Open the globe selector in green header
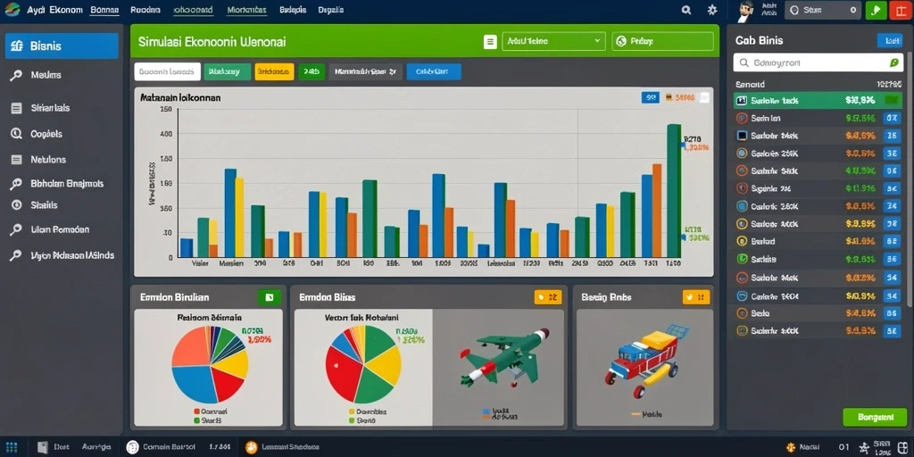 [x=663, y=41]
